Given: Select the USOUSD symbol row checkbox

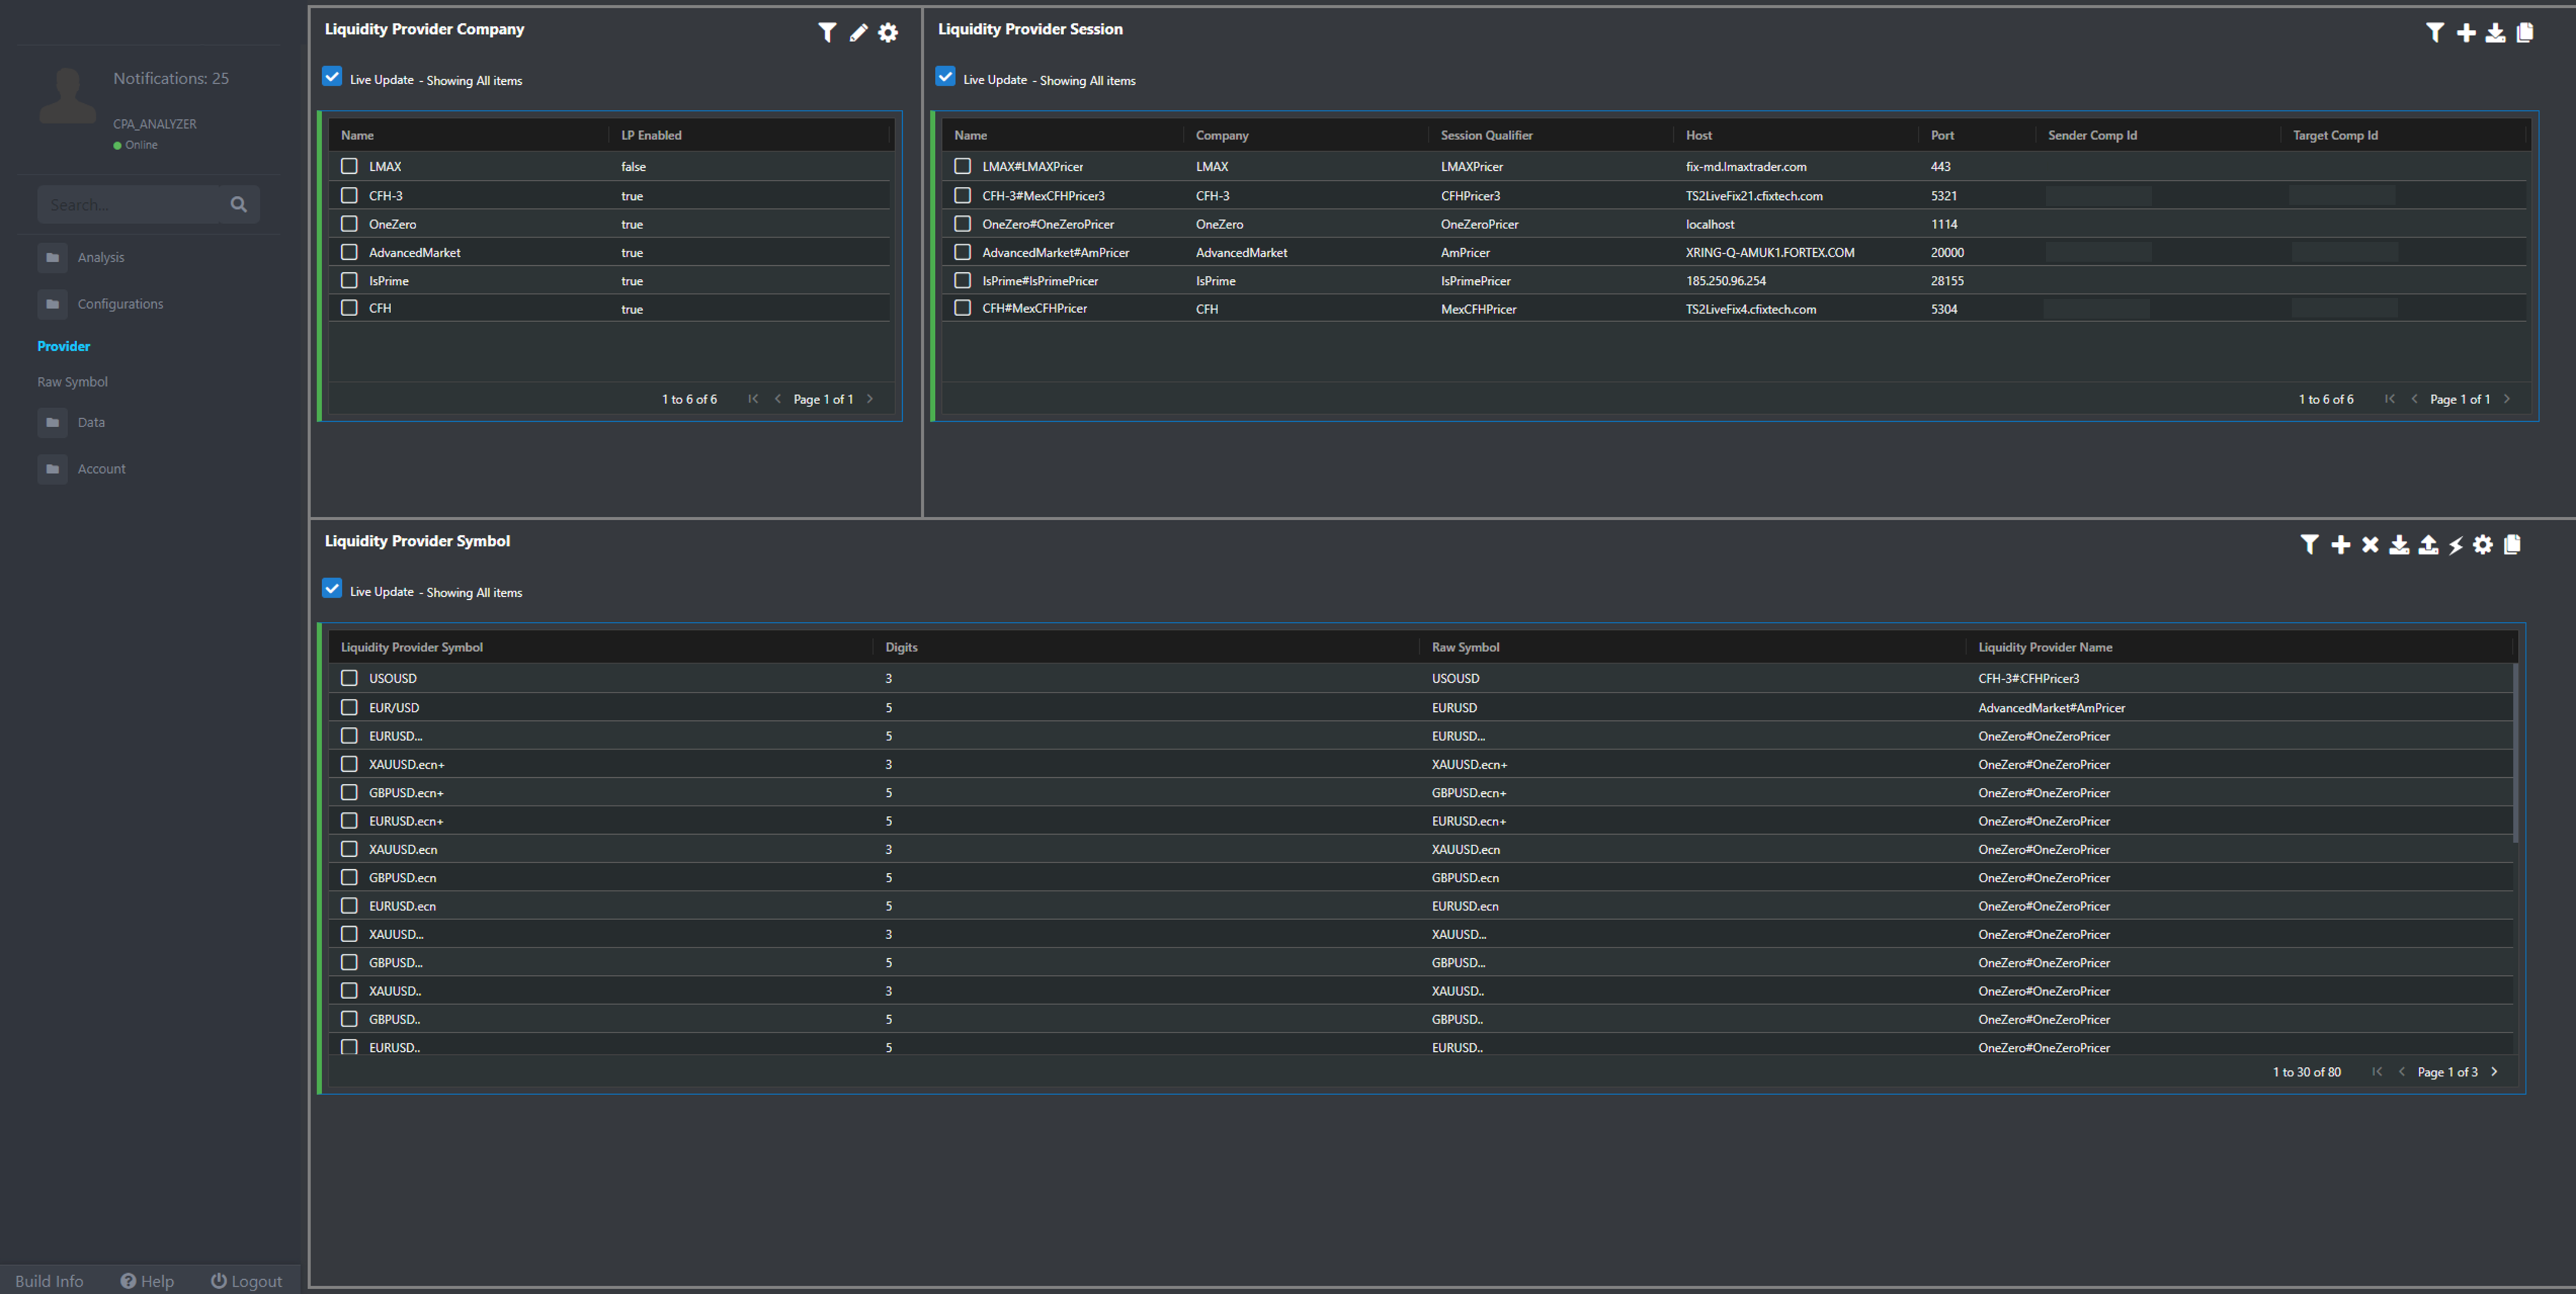Looking at the screenshot, I should pyautogui.click(x=349, y=679).
